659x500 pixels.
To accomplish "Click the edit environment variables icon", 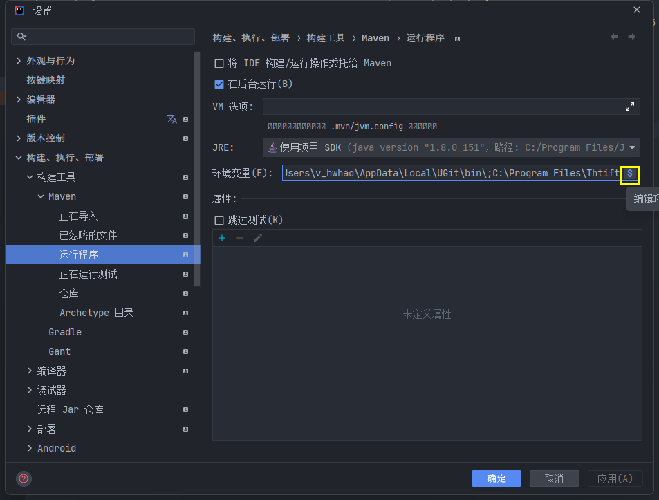I will [629, 174].
